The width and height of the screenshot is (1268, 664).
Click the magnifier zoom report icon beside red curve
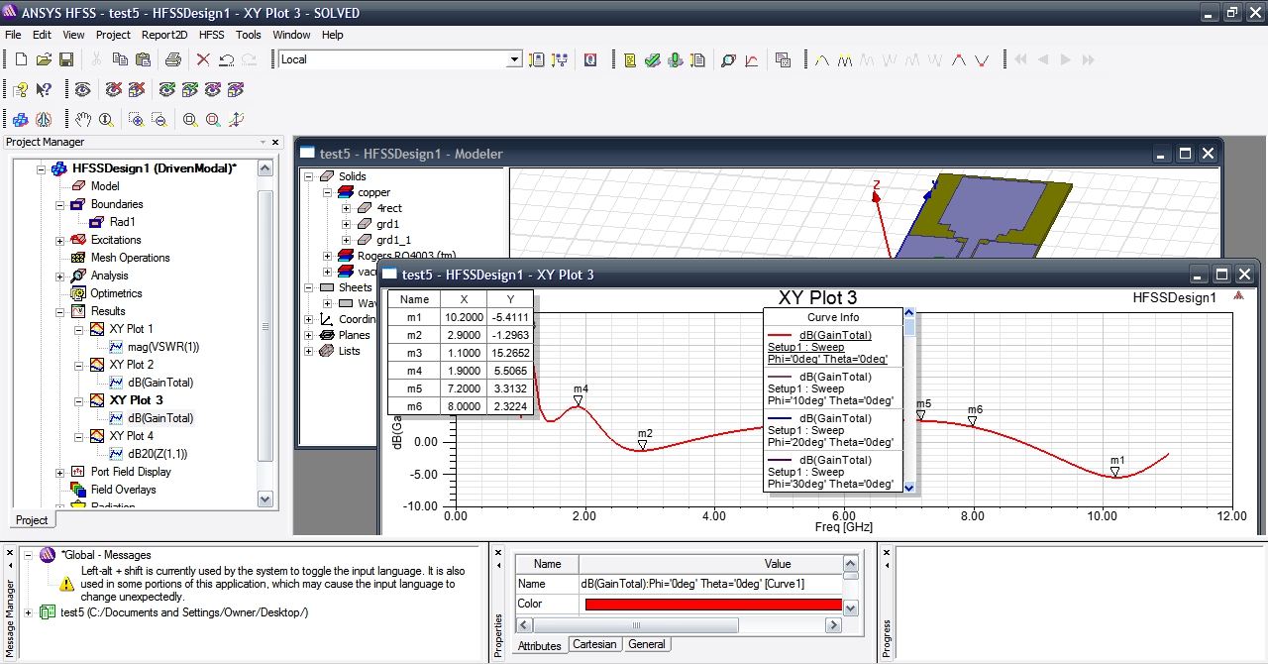click(x=728, y=59)
